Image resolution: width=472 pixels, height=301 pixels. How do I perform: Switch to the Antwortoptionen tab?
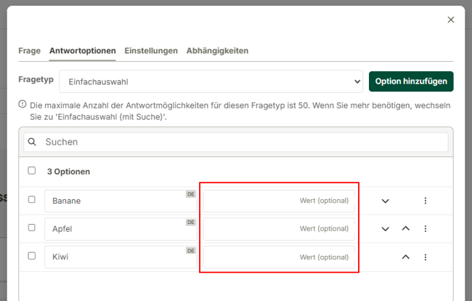(83, 51)
